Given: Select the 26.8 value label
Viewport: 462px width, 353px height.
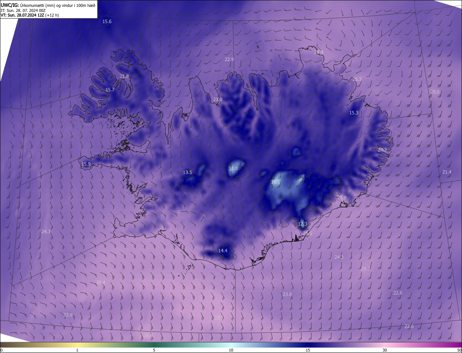Looking at the screenshot, I should pos(148,335).
